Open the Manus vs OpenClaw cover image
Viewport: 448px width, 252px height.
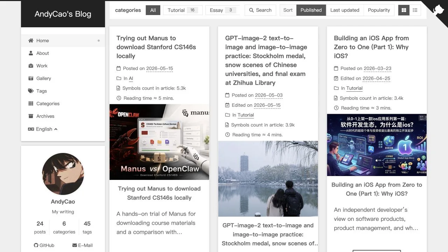tap(159, 142)
